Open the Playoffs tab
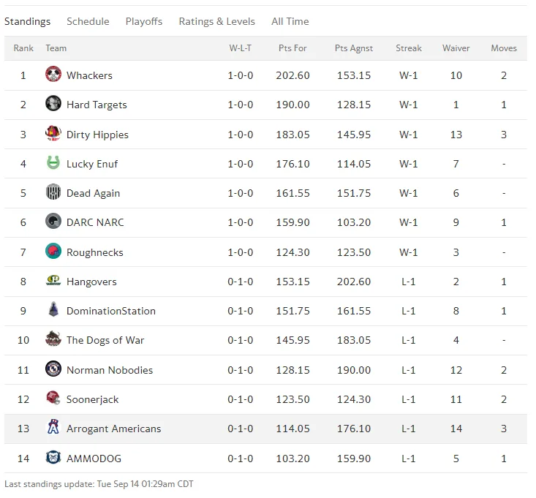Screen dimensions: 536x498 [x=144, y=21]
